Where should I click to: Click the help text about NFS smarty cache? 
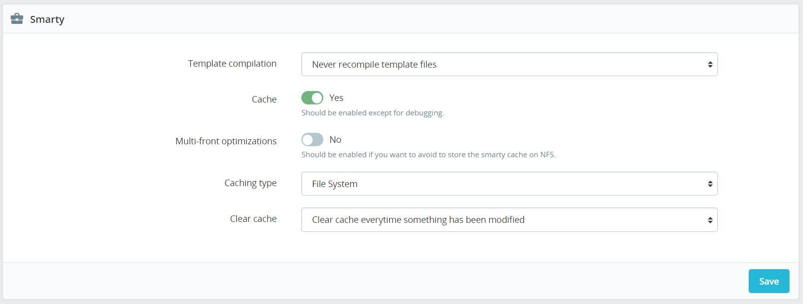[428, 155]
